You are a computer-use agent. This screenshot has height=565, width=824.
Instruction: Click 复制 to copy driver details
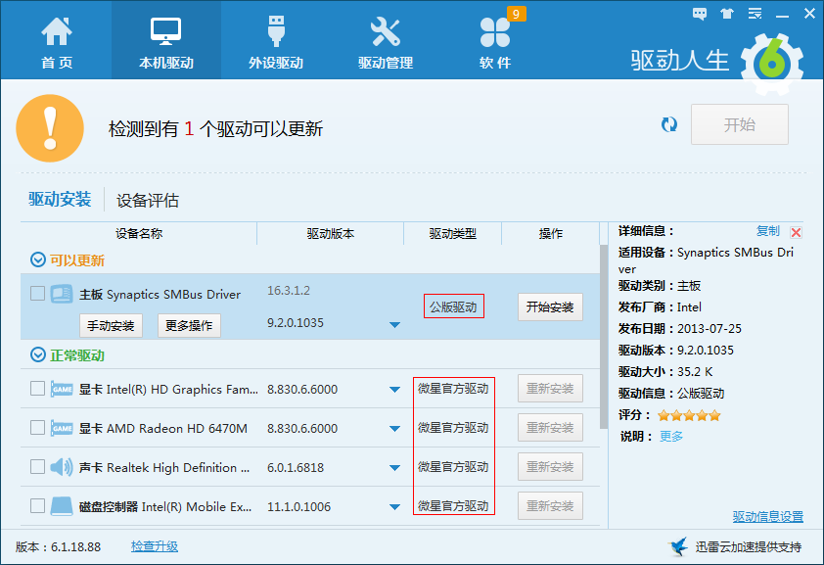coord(769,230)
